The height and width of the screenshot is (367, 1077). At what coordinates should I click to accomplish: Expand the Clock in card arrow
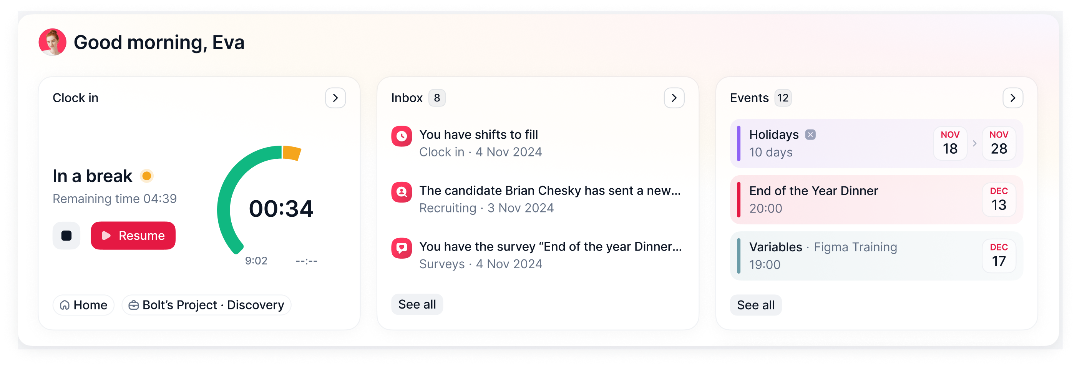335,98
